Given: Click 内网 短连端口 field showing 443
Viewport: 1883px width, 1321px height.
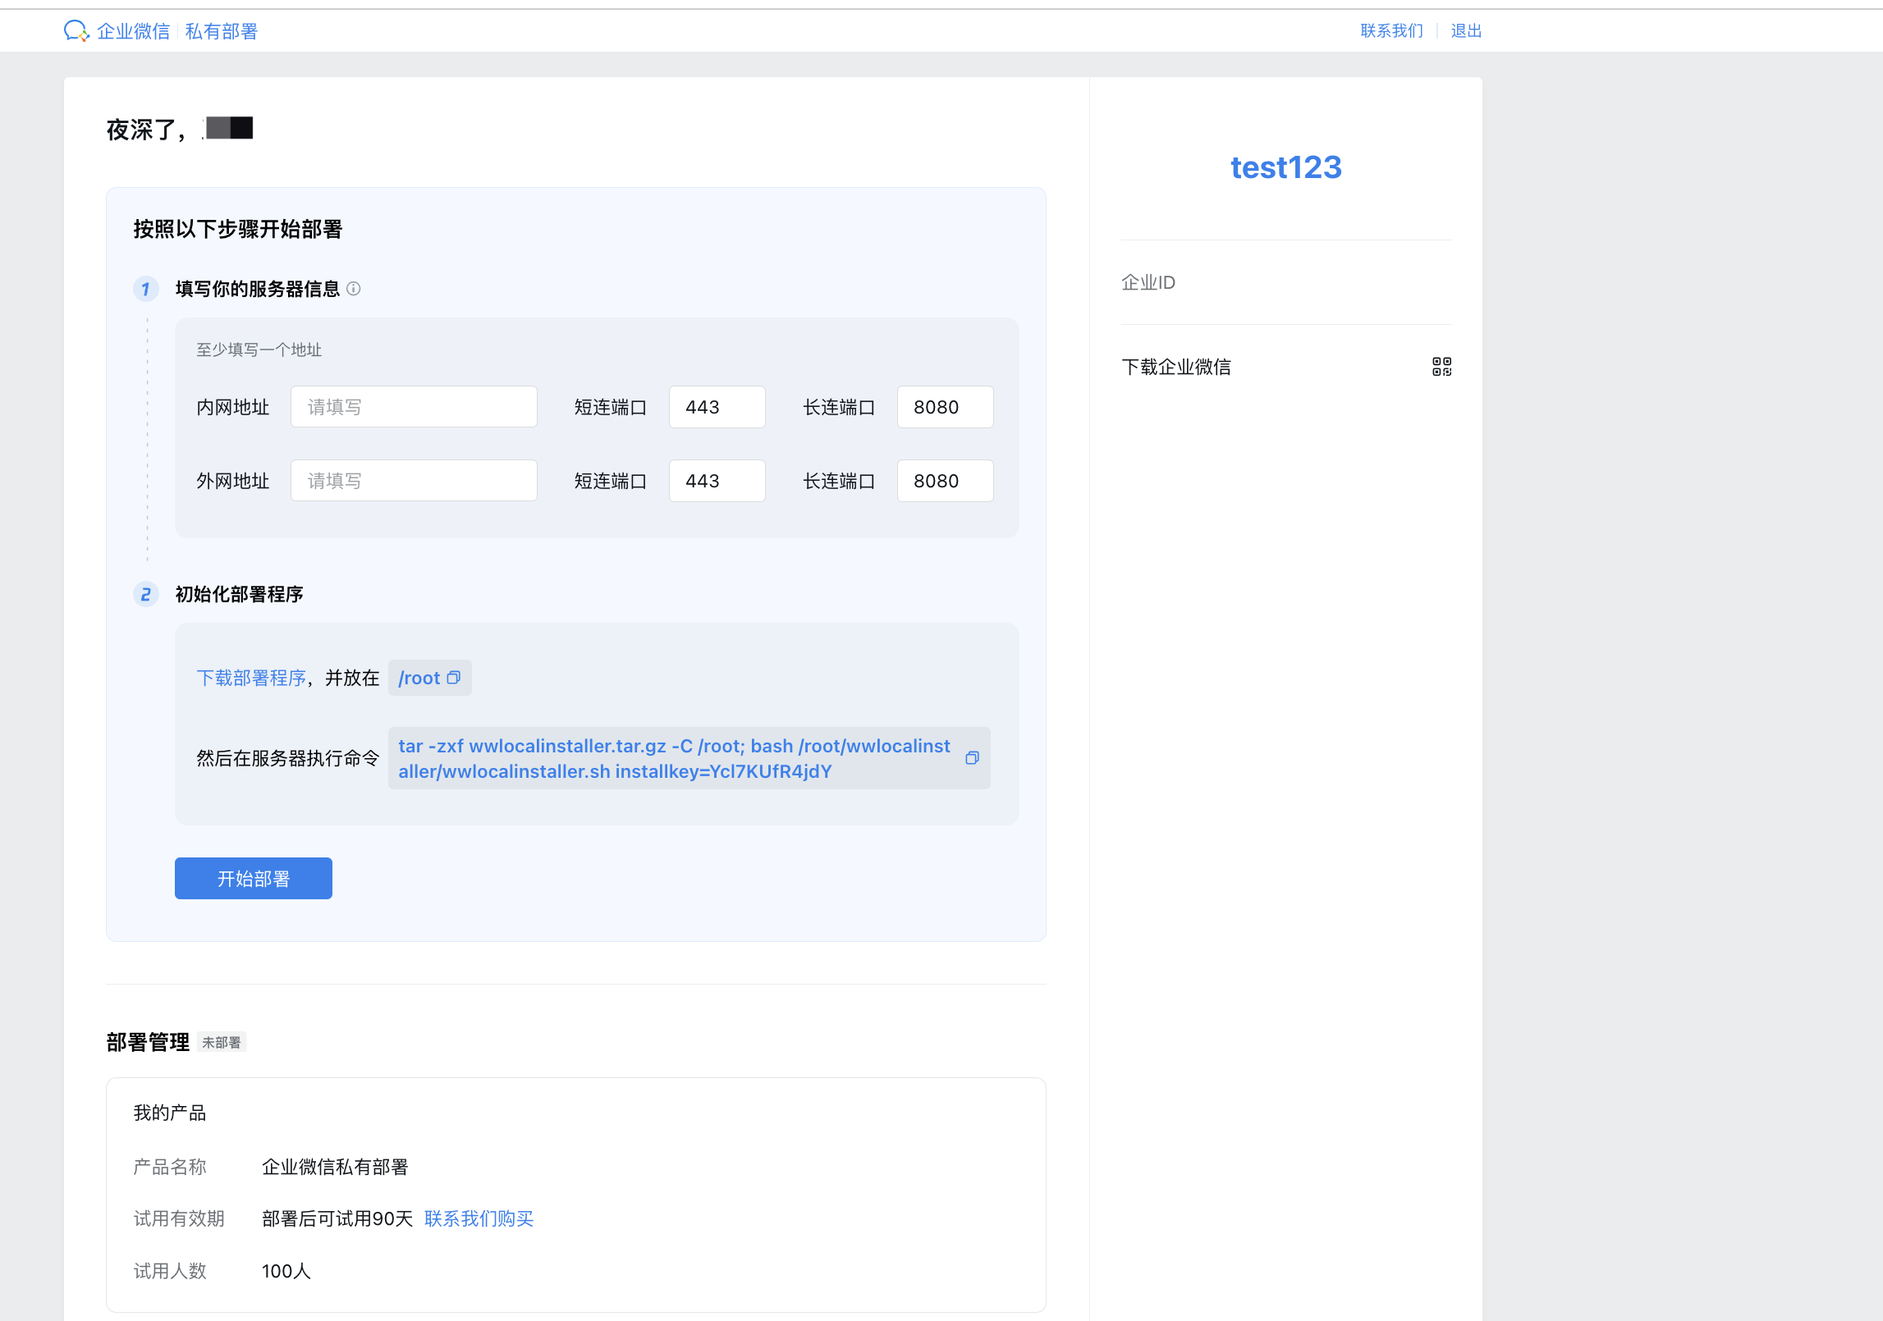Looking at the screenshot, I should [717, 407].
